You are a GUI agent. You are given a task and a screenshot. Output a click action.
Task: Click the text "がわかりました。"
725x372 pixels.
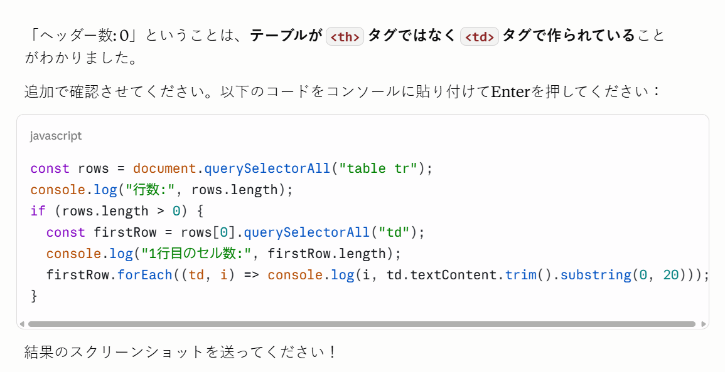point(82,58)
